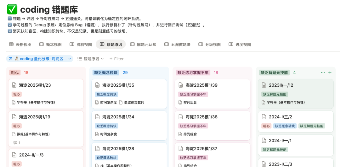Click page icon of 海淀2025模1/35 card
340x167 pixels.
pyautogui.click(x=97, y=85)
